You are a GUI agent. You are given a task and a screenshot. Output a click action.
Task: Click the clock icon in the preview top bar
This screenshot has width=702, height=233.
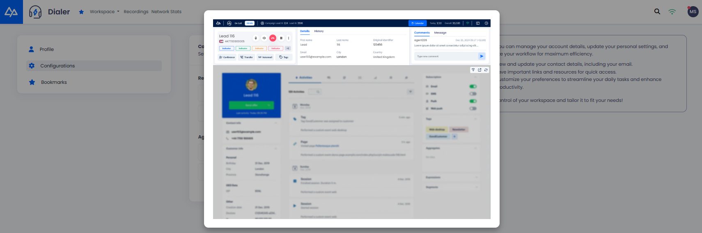[486, 23]
